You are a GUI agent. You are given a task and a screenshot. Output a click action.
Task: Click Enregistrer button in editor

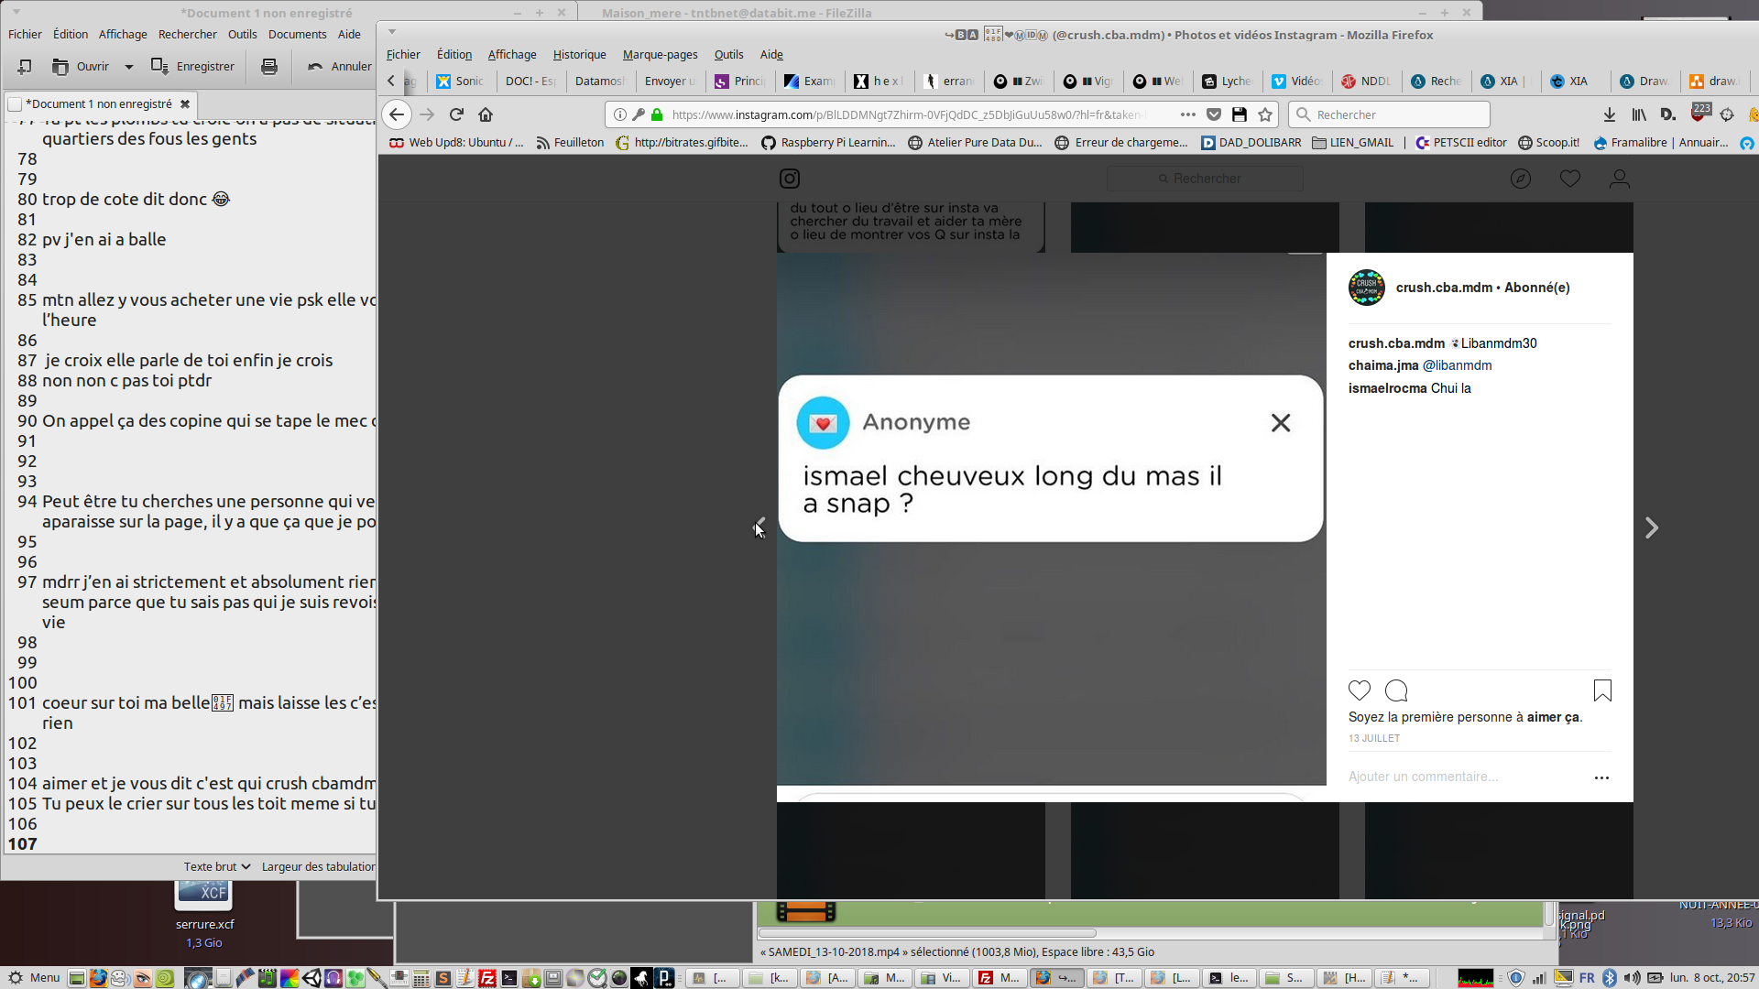pyautogui.click(x=193, y=66)
